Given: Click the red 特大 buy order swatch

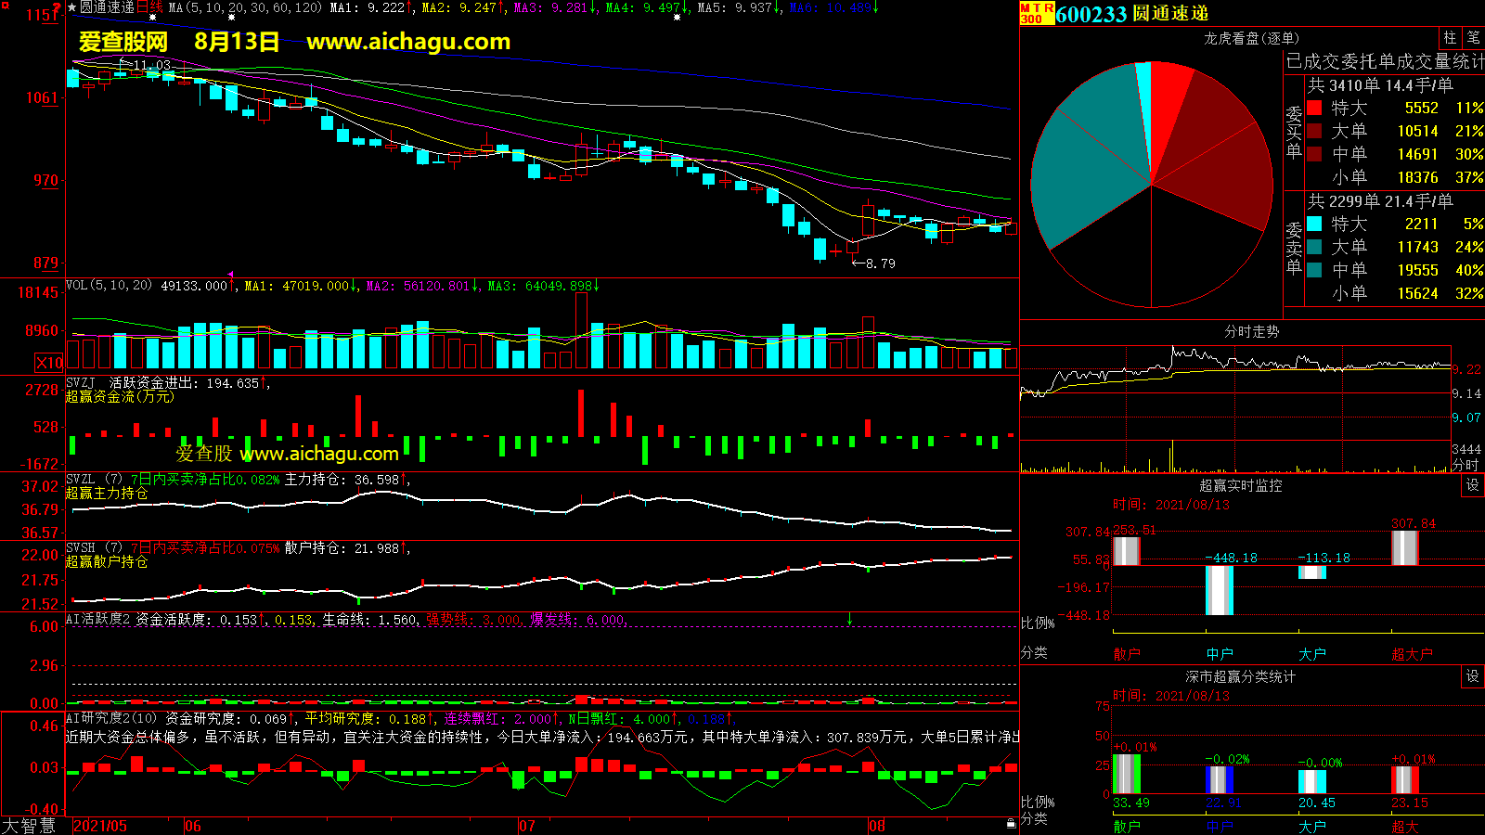Looking at the screenshot, I should [x=1314, y=108].
